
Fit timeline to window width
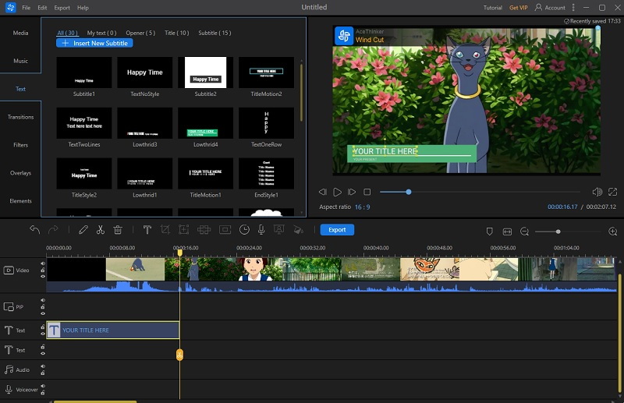coord(508,232)
